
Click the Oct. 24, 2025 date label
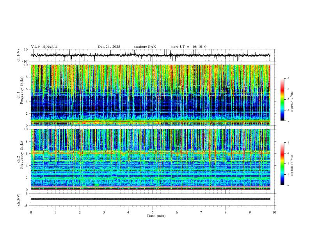(x=109, y=47)
